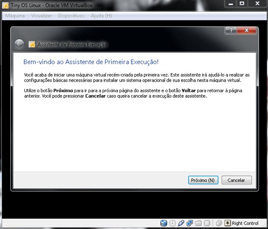Click the VirtualBox window title bar icon
The image size is (268, 229).
[6, 6]
